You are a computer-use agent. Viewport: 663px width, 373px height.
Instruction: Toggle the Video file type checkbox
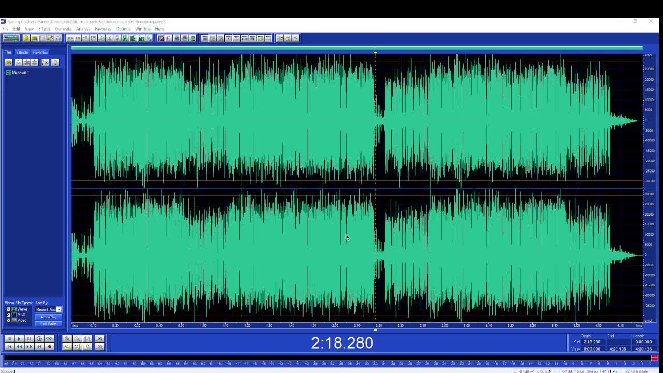coord(8,320)
